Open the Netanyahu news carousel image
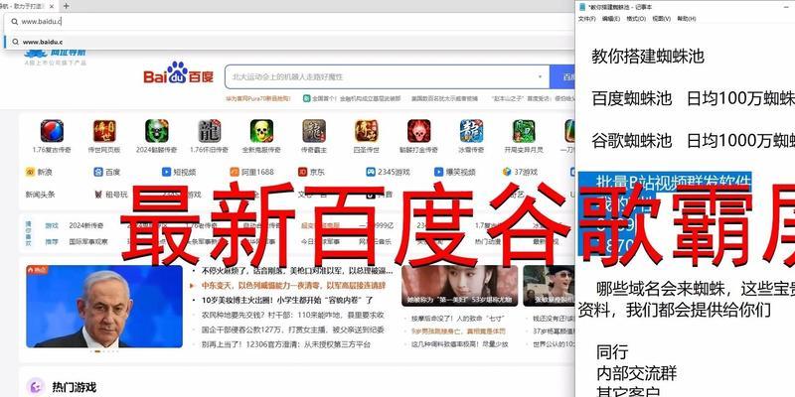This screenshot has height=397, width=795. coord(104,307)
